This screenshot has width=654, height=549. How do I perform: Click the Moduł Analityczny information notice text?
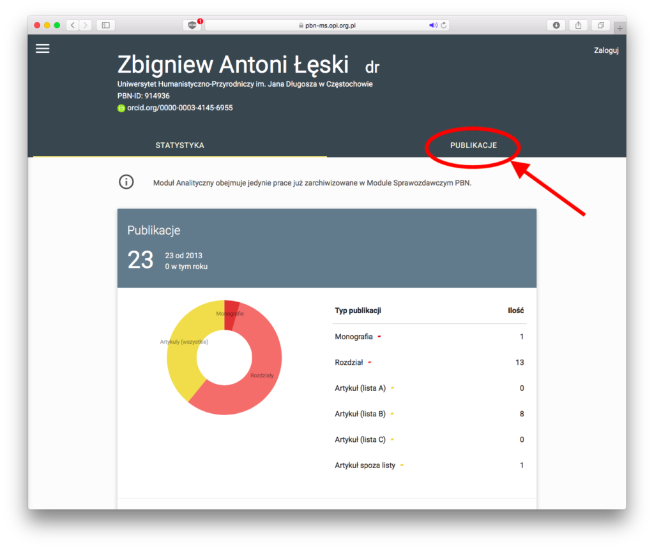pos(312,183)
